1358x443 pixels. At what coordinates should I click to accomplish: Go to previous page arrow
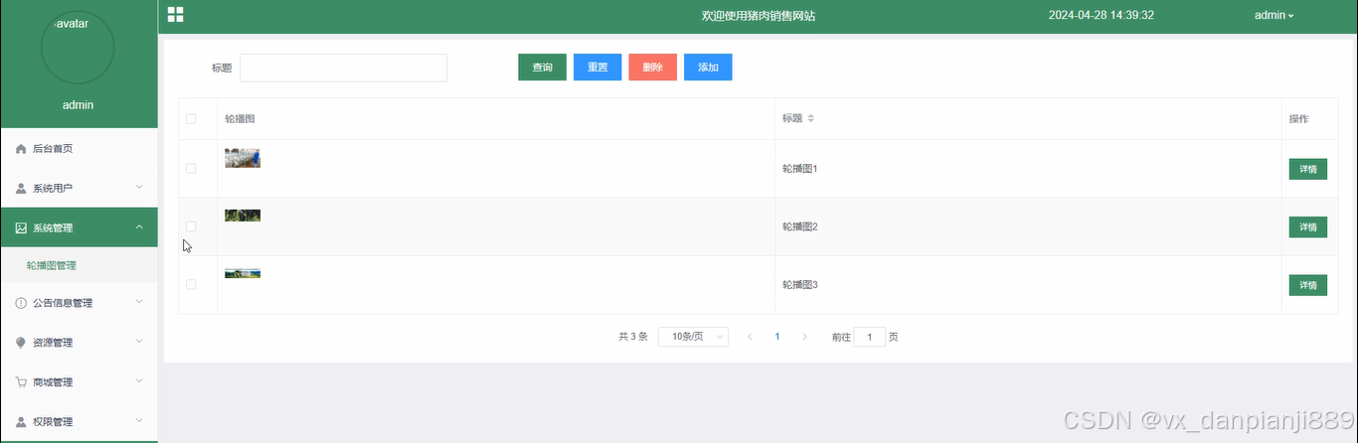pyautogui.click(x=750, y=337)
